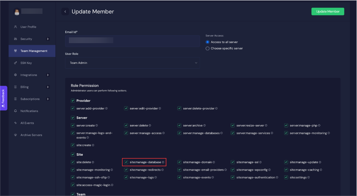The height and width of the screenshot is (196, 357).
Task: Open the All Events activity icon
Action: 16,123
